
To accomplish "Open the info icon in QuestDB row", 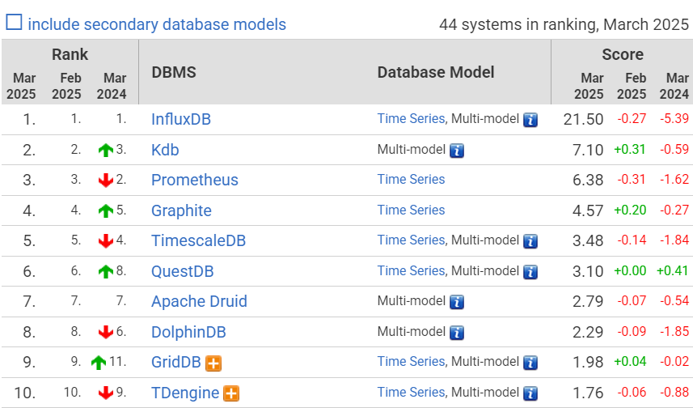I will pyautogui.click(x=530, y=272).
